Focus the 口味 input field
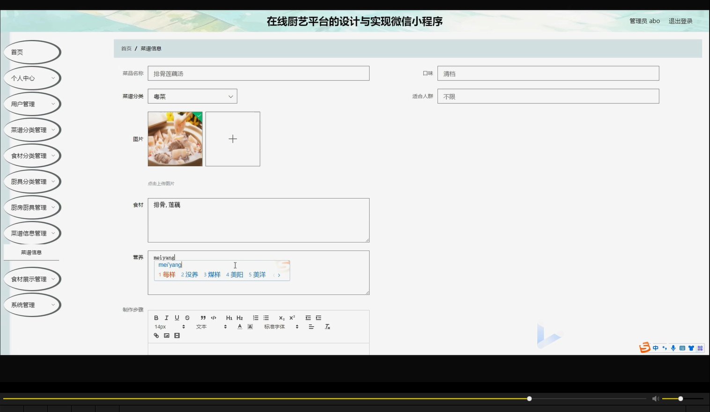Image resolution: width=710 pixels, height=412 pixels. [x=548, y=74]
